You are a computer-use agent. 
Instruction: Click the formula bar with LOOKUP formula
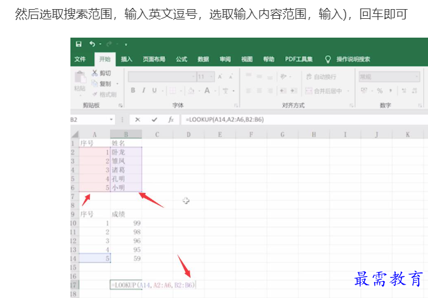tap(304, 120)
